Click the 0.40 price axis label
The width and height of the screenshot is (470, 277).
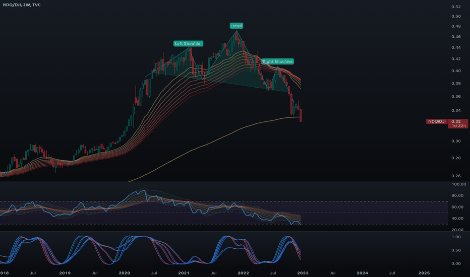(456, 71)
